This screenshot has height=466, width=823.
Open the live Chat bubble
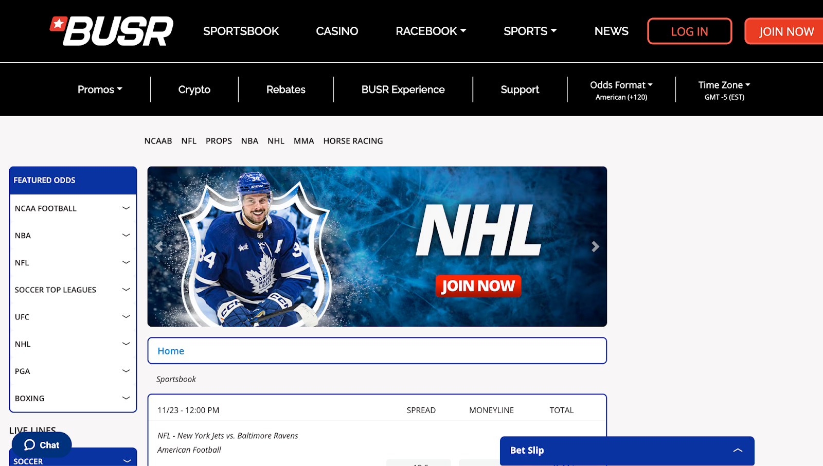click(x=42, y=445)
